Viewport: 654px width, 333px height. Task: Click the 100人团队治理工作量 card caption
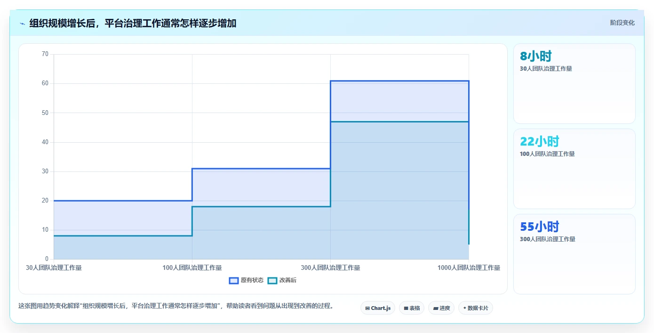coord(547,154)
